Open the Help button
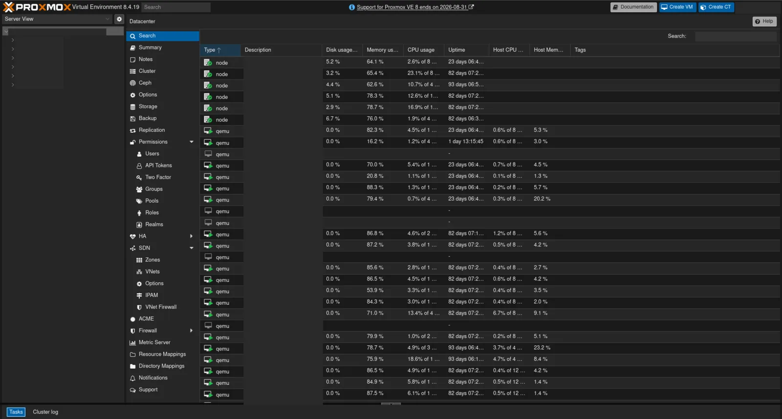Viewport: 782px width, 419px height. pos(764,21)
